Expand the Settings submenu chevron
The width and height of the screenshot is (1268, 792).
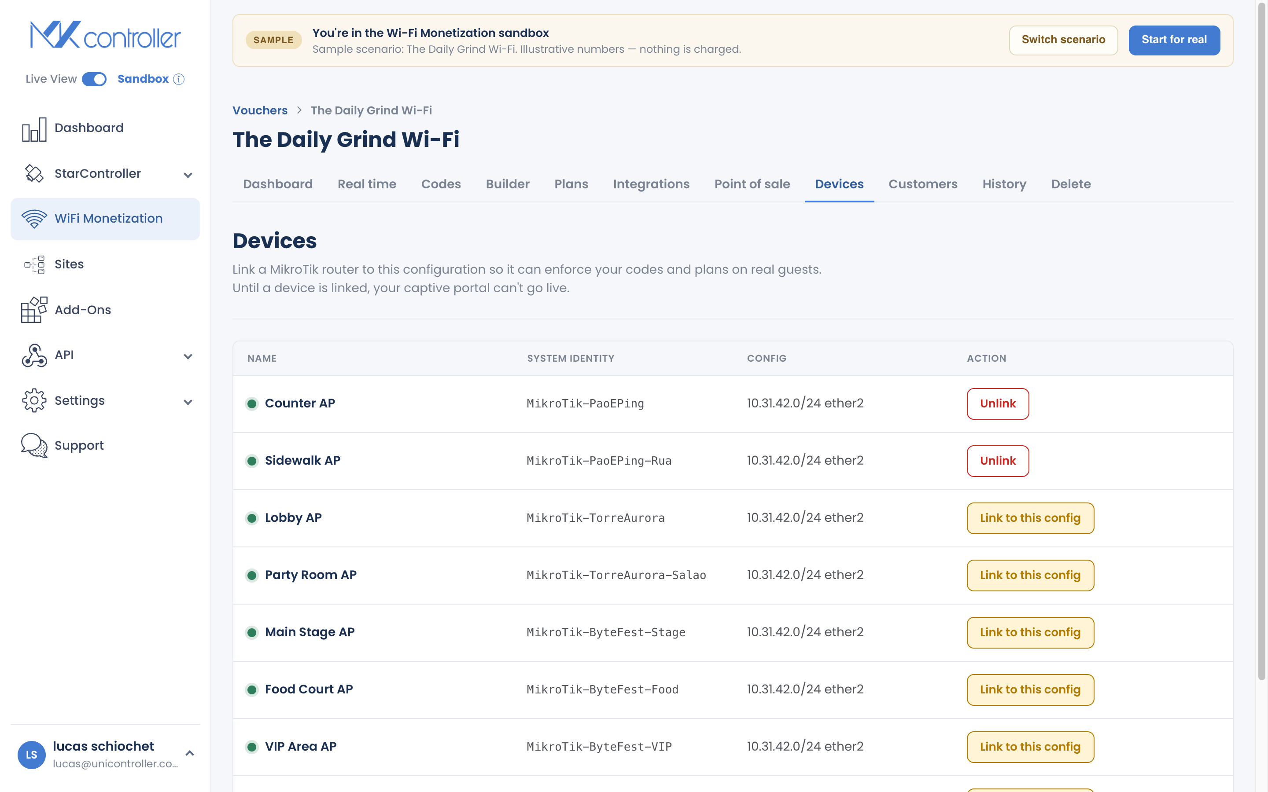188,402
